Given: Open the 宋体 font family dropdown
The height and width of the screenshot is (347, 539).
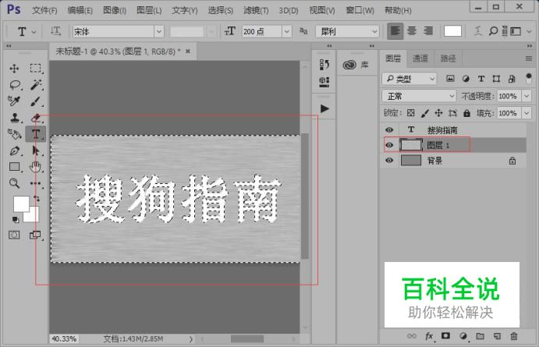Looking at the screenshot, I should pyautogui.click(x=159, y=32).
